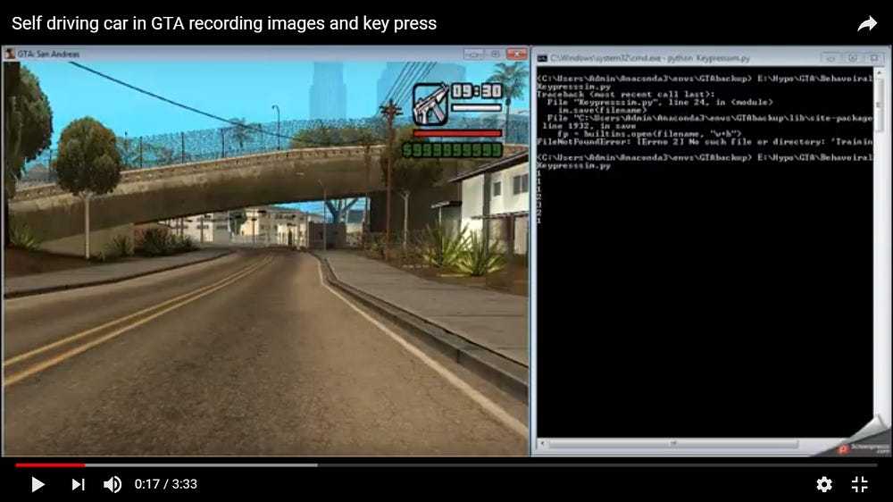Viewport: 893px width, 502px height.
Task: Click the red health bar in HUD
Action: click(457, 133)
